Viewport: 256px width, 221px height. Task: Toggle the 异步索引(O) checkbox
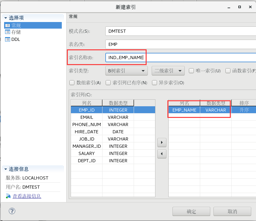point(154,83)
